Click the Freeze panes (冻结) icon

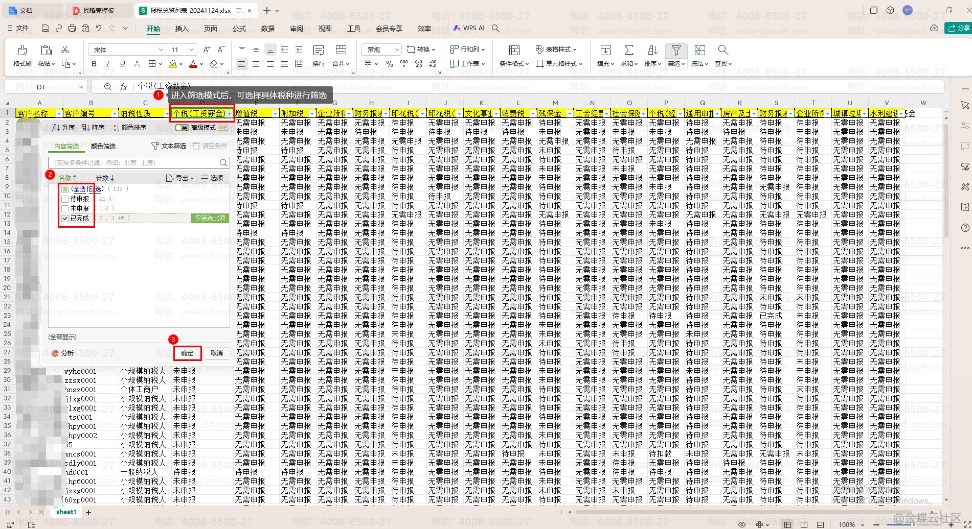699,51
